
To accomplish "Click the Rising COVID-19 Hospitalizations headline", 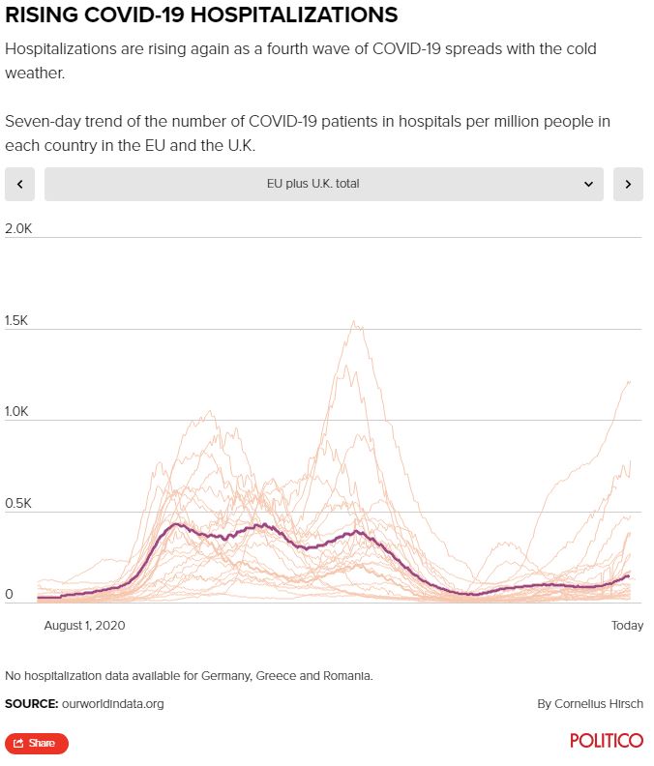I will tap(201, 15).
